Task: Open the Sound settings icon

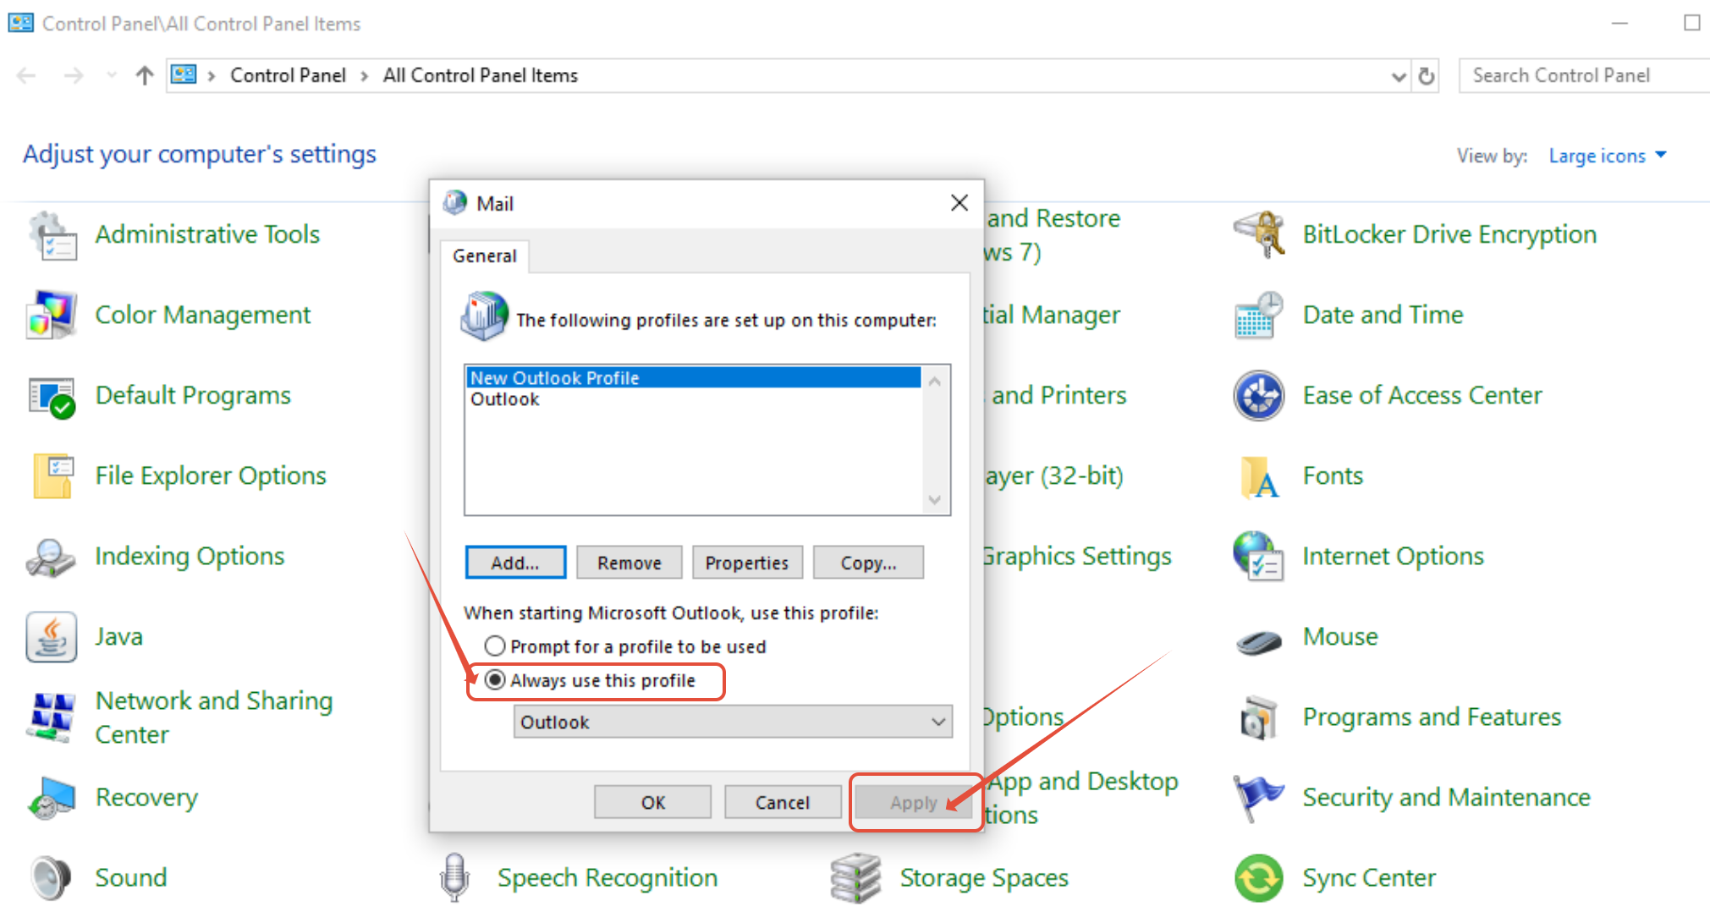Action: click(52, 877)
